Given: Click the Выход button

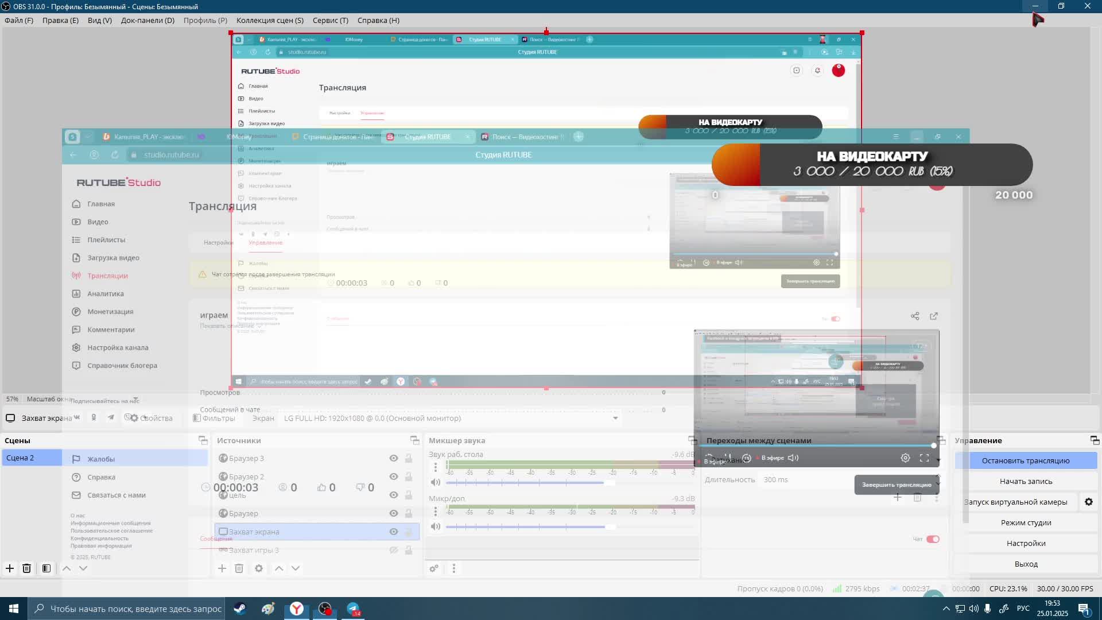Looking at the screenshot, I should click(x=1026, y=564).
